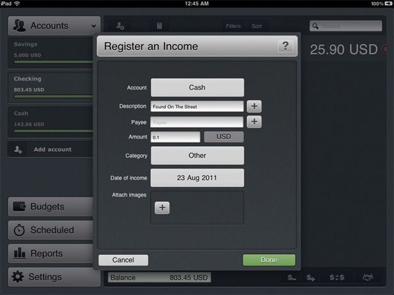Image resolution: width=394 pixels, height=295 pixels.
Task: Click the Accounts people icon
Action: click(19, 26)
